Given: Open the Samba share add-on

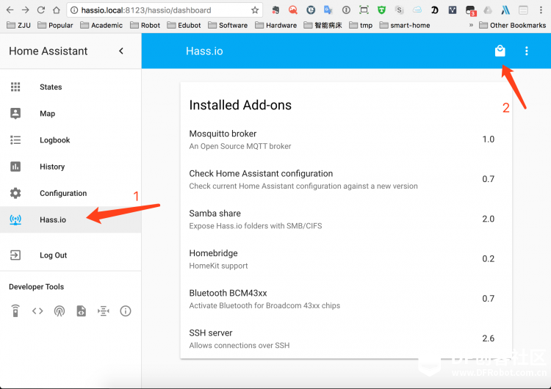Looking at the screenshot, I should [x=346, y=219].
